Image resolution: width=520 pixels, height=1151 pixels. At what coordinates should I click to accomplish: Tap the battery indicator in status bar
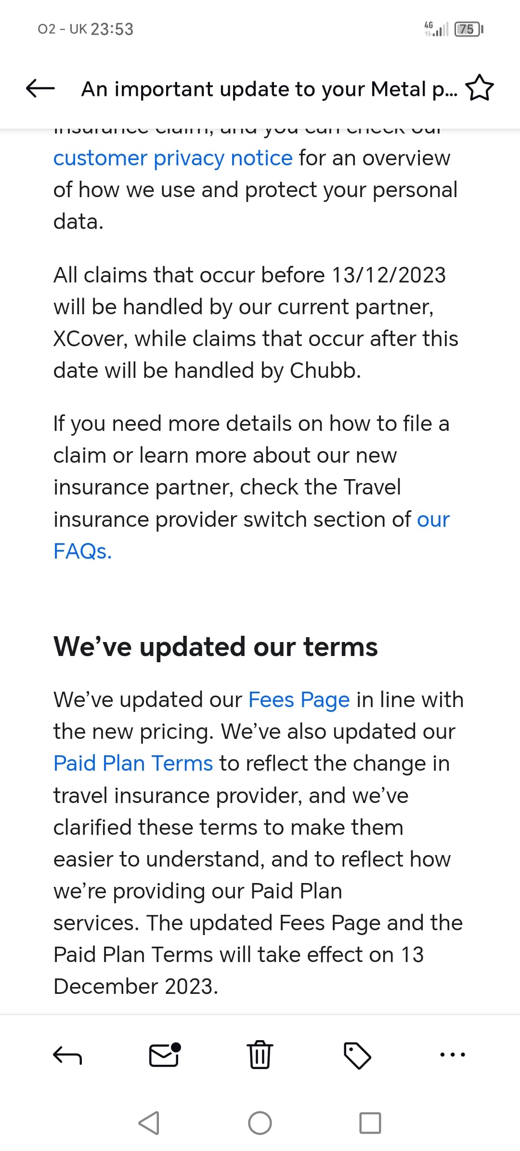[x=469, y=29]
